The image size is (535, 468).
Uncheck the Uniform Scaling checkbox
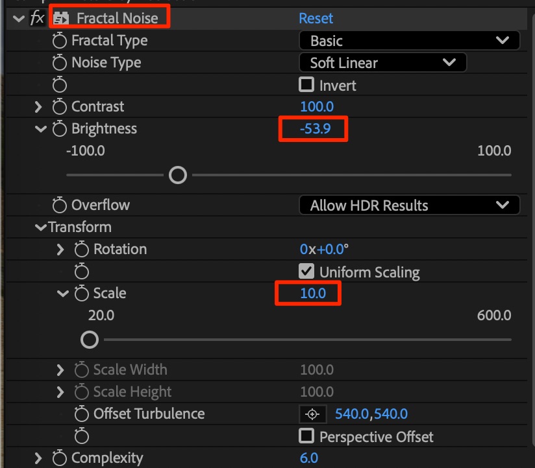click(x=306, y=272)
